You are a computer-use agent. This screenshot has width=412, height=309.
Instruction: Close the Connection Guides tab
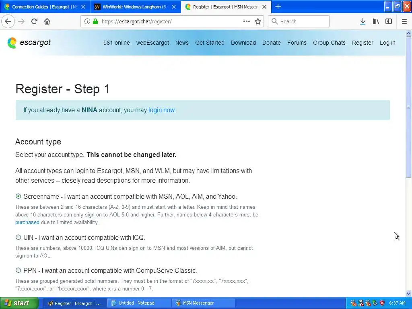tap(83, 7)
